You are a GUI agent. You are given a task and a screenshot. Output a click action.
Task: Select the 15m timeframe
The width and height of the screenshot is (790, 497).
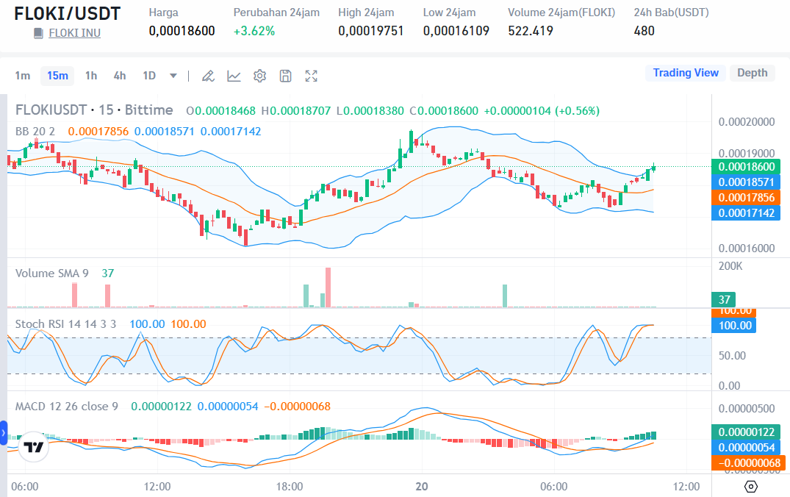[x=57, y=76]
